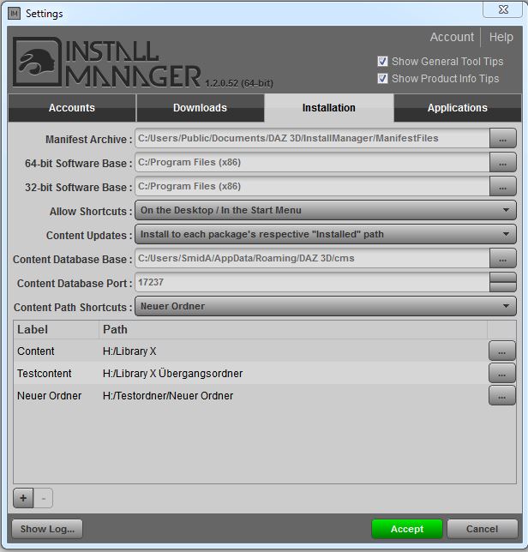
Task: Select the Neuer Ordner label cell
Action: (49, 396)
